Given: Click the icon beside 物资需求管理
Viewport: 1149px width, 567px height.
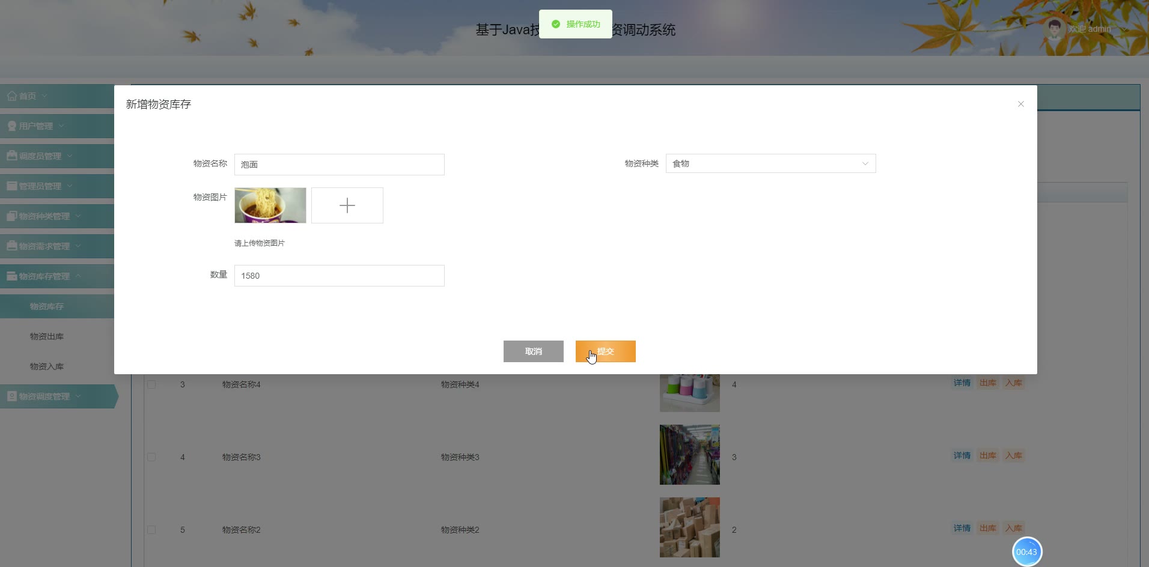Looking at the screenshot, I should [12, 246].
